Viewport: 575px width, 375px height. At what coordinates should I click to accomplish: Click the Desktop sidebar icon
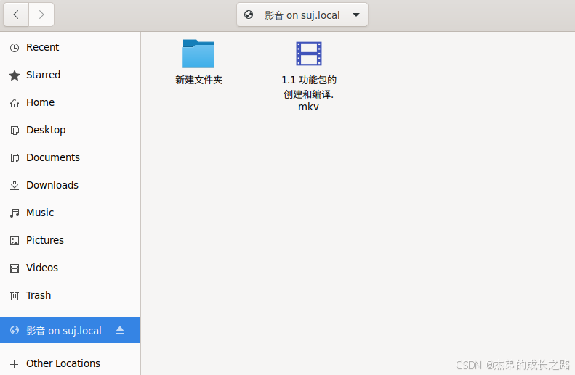[15, 131]
